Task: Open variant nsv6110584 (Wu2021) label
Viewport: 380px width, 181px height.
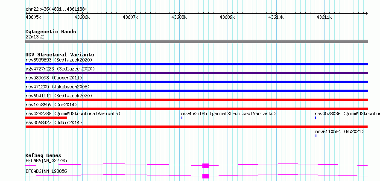Action: pos(339,131)
